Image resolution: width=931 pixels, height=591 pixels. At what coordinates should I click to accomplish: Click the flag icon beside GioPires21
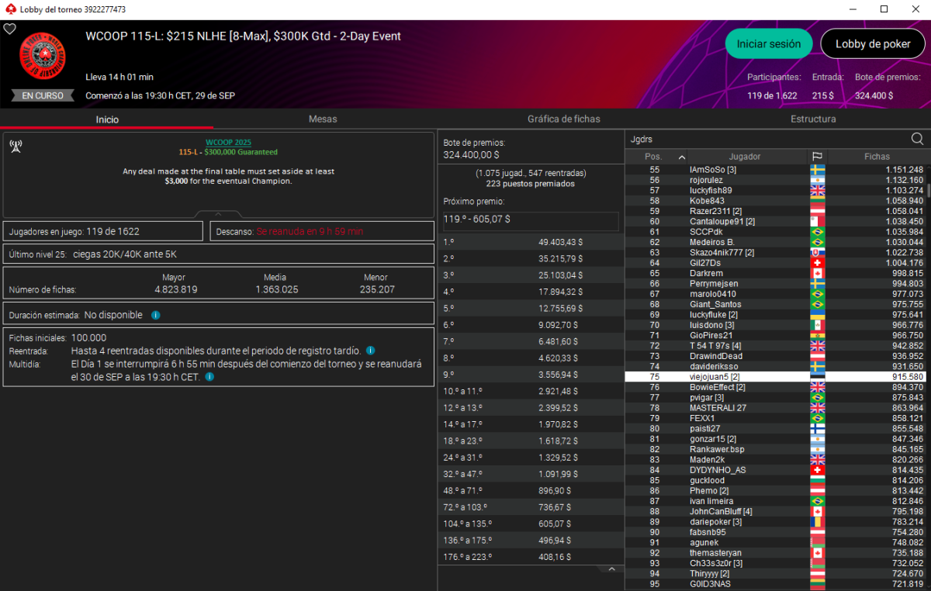[x=818, y=335]
